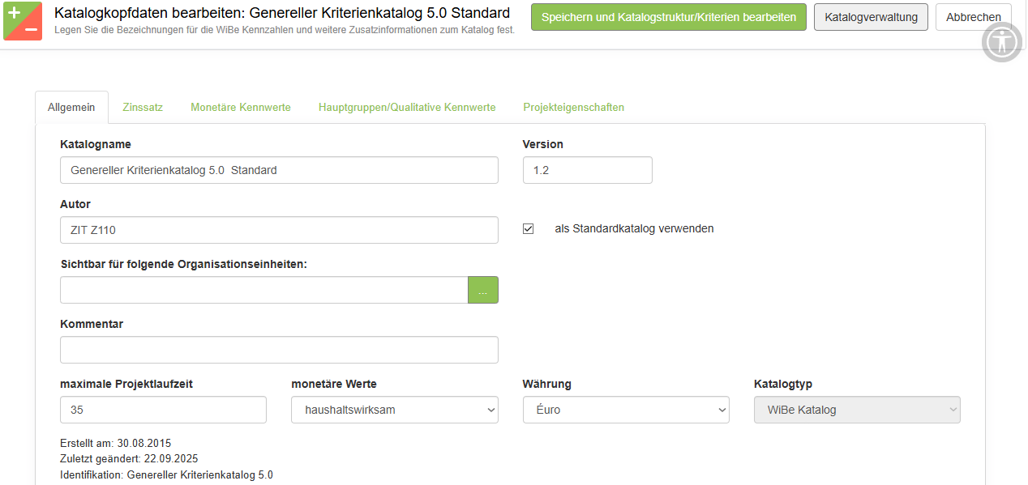Screen dimensions: 1028x485
Task: Click the Autor text field
Action: click(x=279, y=230)
